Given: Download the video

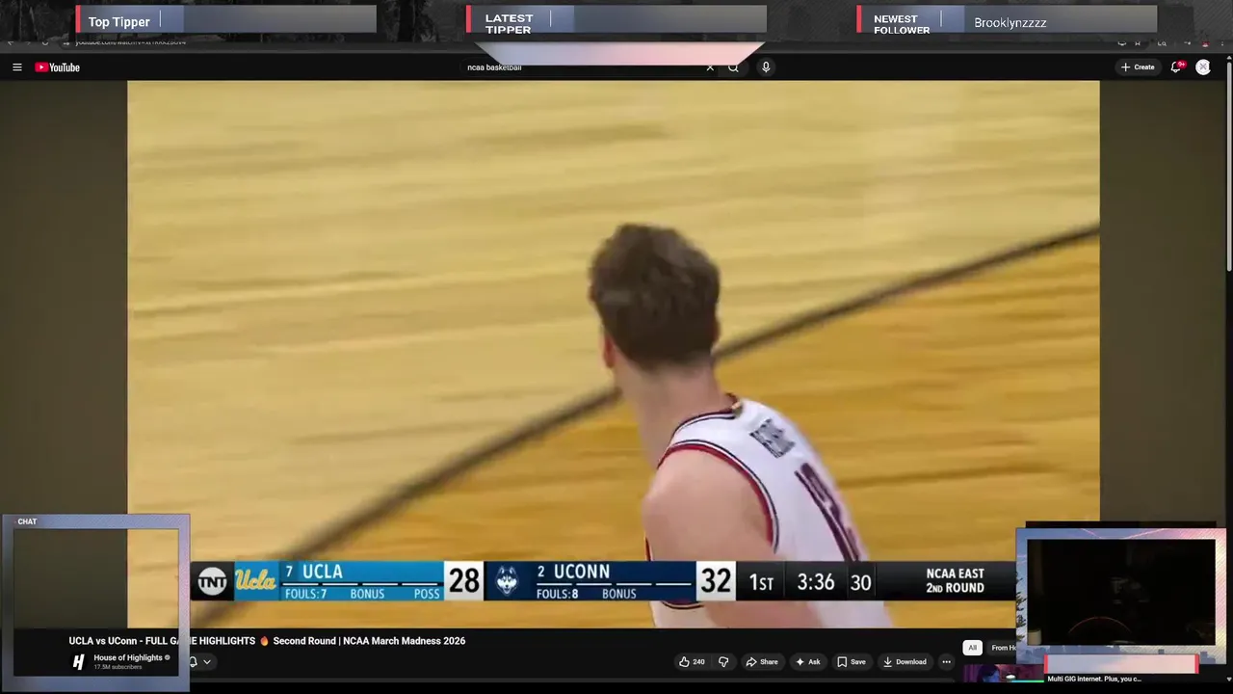Looking at the screenshot, I should click(x=905, y=662).
